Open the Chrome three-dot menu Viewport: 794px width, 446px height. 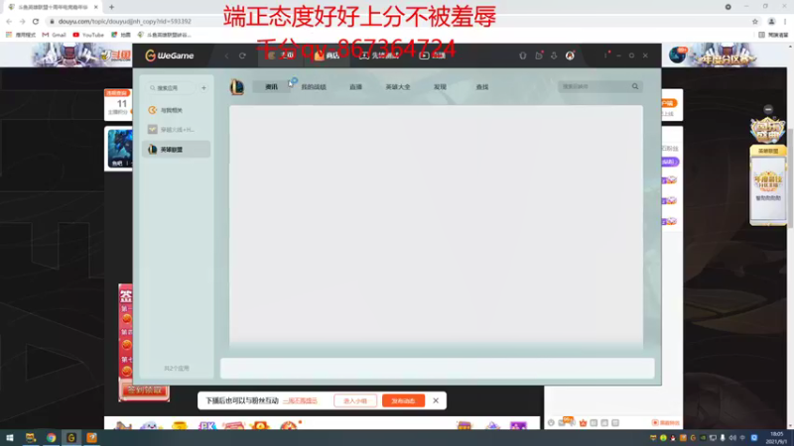[x=785, y=21]
